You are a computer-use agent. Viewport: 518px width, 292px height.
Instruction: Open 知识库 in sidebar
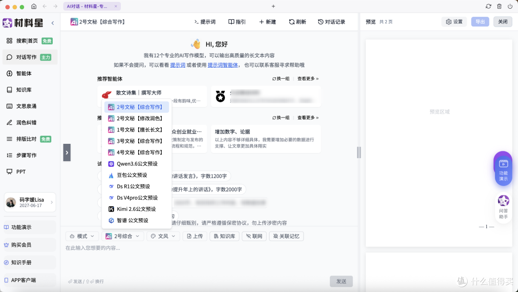(x=30, y=90)
